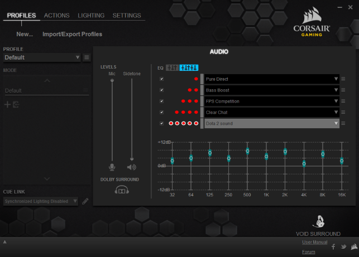Select the Default mode in the mode list
Viewport: 359px width, 257px height.
[46, 90]
